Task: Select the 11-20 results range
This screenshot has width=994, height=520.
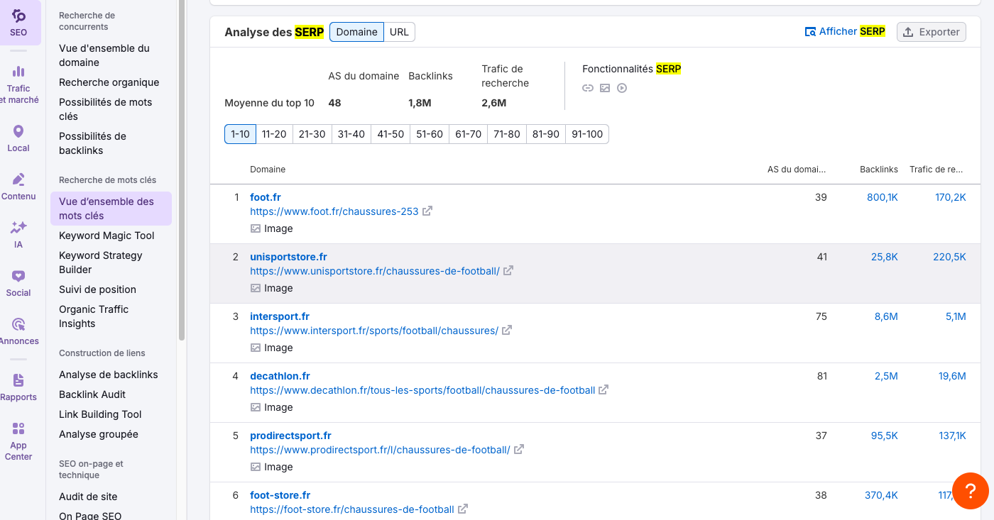Action: (274, 134)
